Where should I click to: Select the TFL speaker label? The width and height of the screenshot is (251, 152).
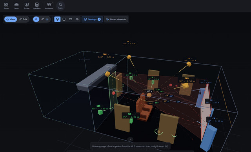click(x=190, y=59)
